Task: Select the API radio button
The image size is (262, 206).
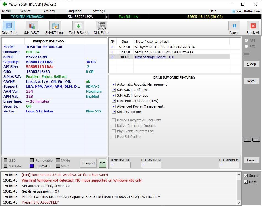Action: pyautogui.click(x=246, y=40)
